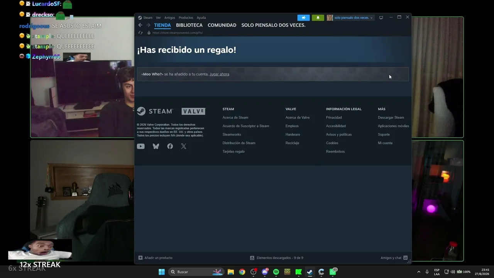Switch Steam to Big Picture mode icon
The height and width of the screenshot is (278, 494).
click(381, 18)
